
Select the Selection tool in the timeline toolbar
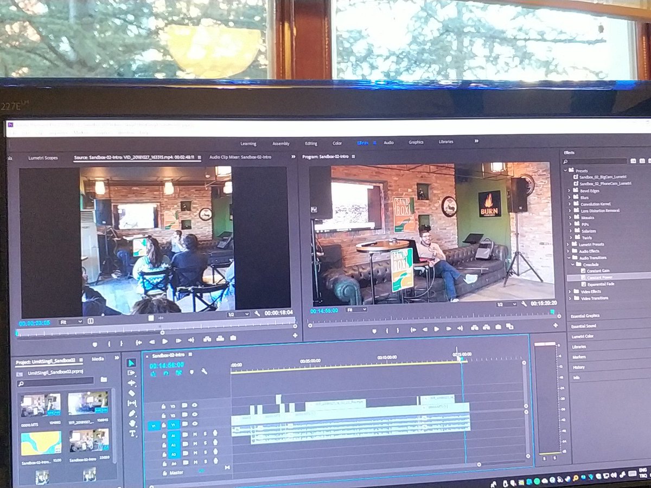click(x=131, y=363)
